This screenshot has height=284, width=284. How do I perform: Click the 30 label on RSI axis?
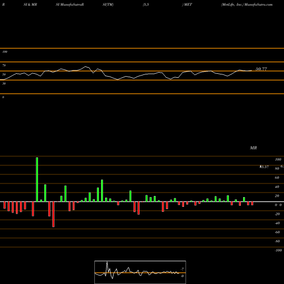coord(4,83)
